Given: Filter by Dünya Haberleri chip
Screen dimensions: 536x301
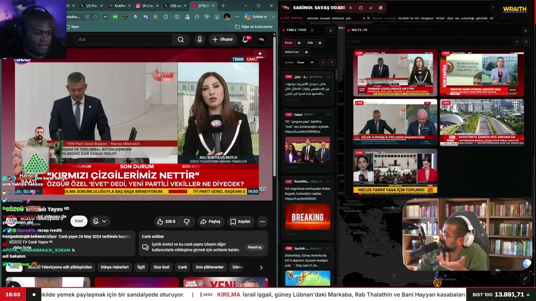Looking at the screenshot, I should (115, 267).
